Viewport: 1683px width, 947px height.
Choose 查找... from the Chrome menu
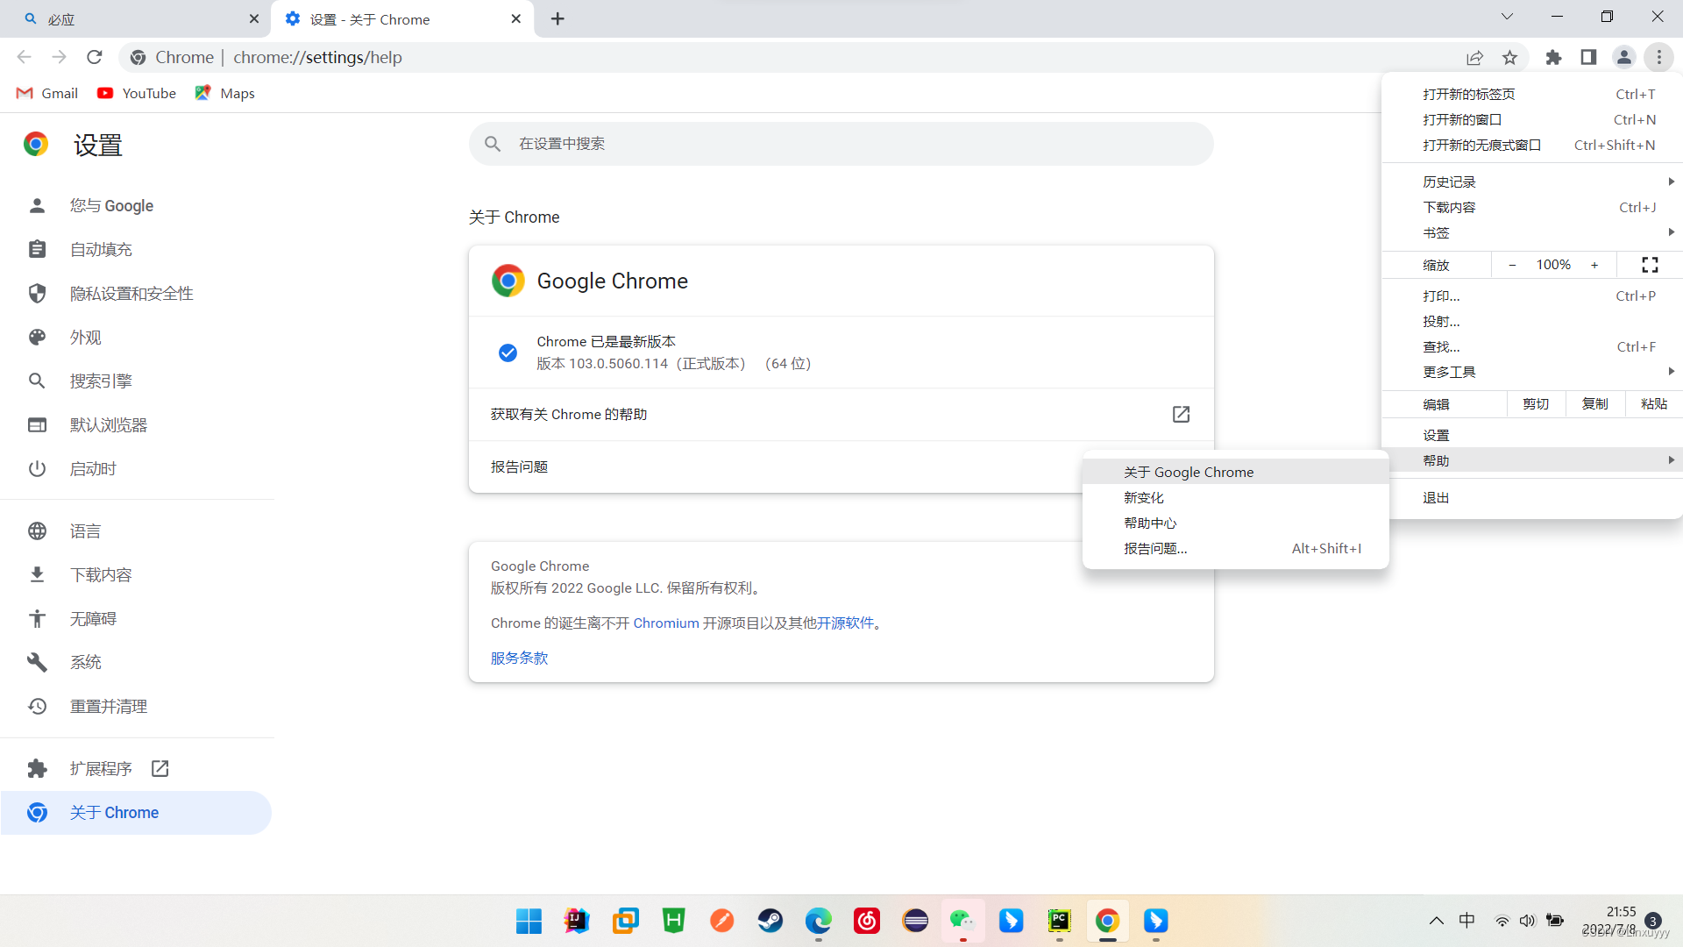tap(1532, 347)
